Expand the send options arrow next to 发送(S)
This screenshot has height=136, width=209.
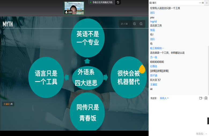click(x=206, y=134)
